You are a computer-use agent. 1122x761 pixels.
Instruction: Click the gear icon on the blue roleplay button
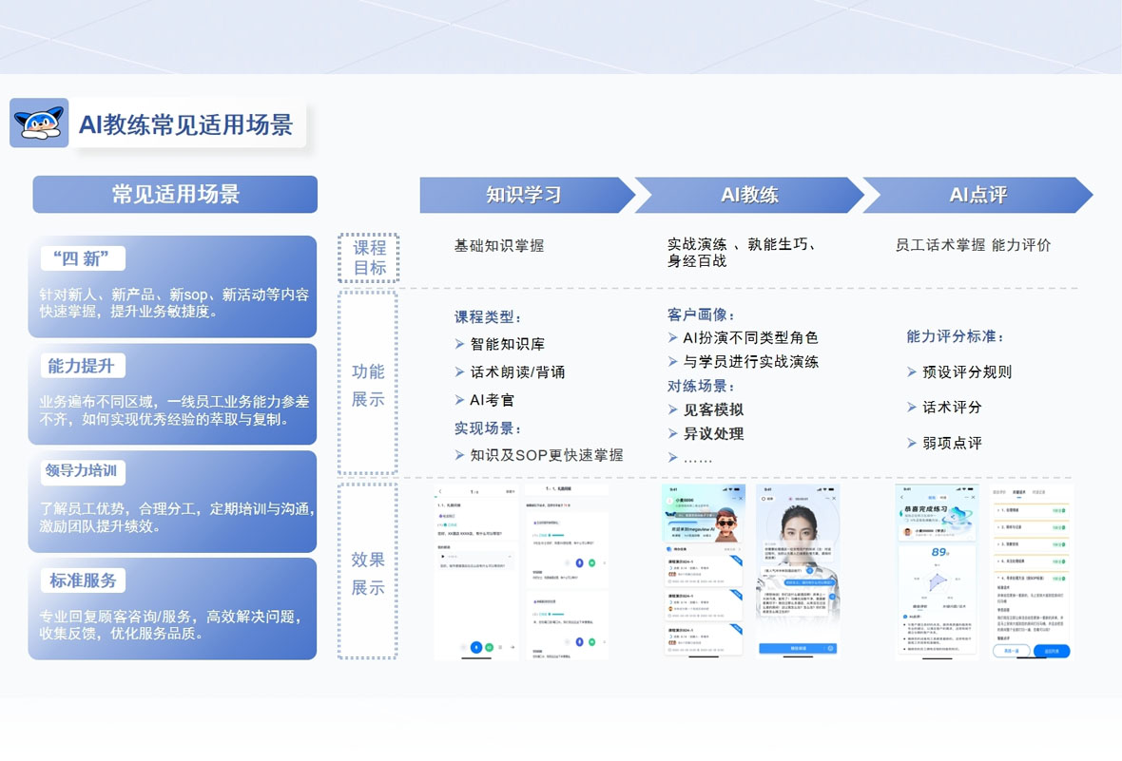point(832,648)
